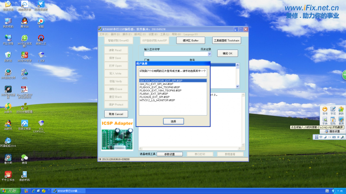Open the 属性设置 properties settings entry
The image size is (346, 194).
[x=332, y=131]
